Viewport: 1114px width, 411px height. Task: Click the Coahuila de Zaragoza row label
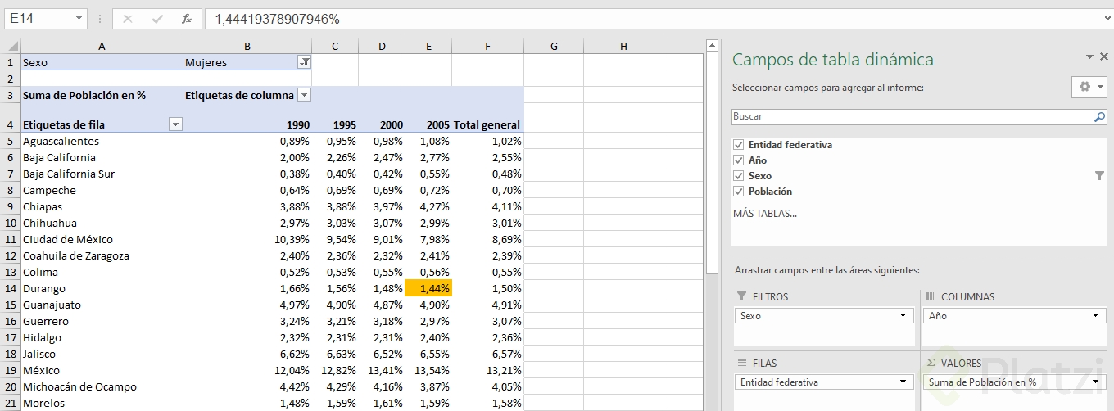point(76,255)
